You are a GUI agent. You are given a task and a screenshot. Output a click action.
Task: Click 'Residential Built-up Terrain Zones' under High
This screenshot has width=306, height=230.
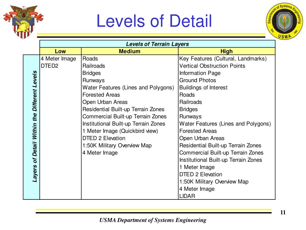(x=220, y=146)
